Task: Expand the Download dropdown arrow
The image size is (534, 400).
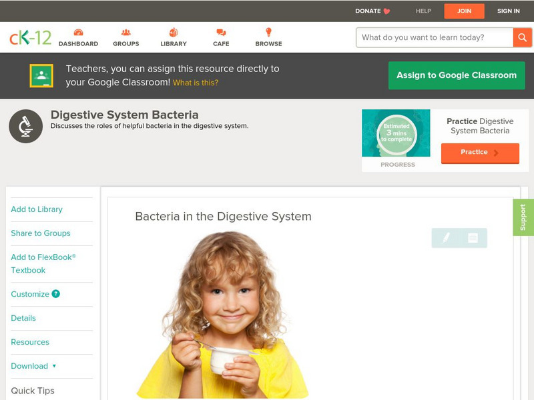Action: point(54,366)
